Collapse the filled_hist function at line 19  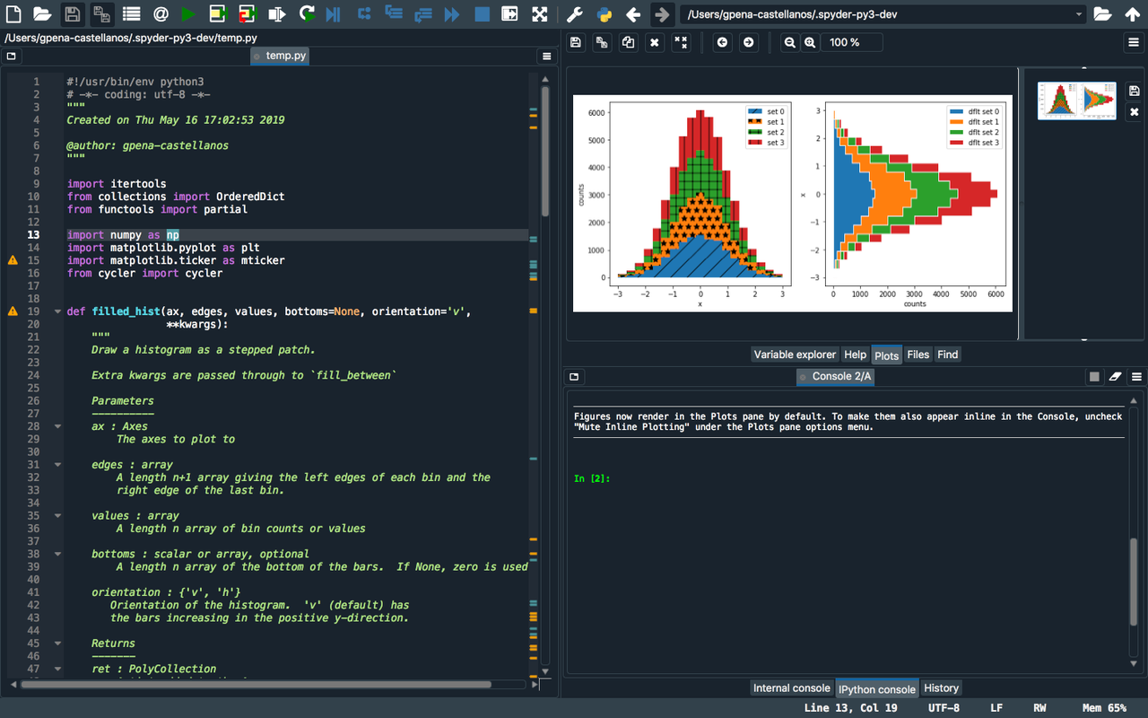pos(57,311)
